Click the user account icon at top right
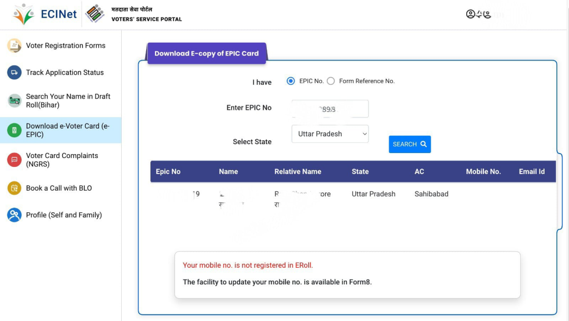The image size is (569, 321). (x=471, y=14)
